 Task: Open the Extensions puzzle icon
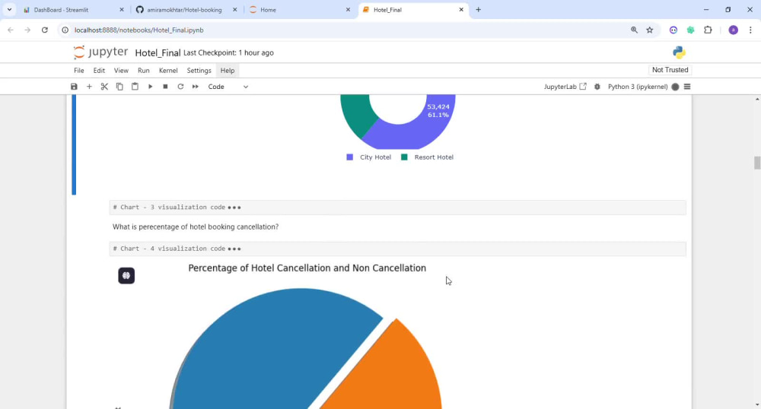708,30
